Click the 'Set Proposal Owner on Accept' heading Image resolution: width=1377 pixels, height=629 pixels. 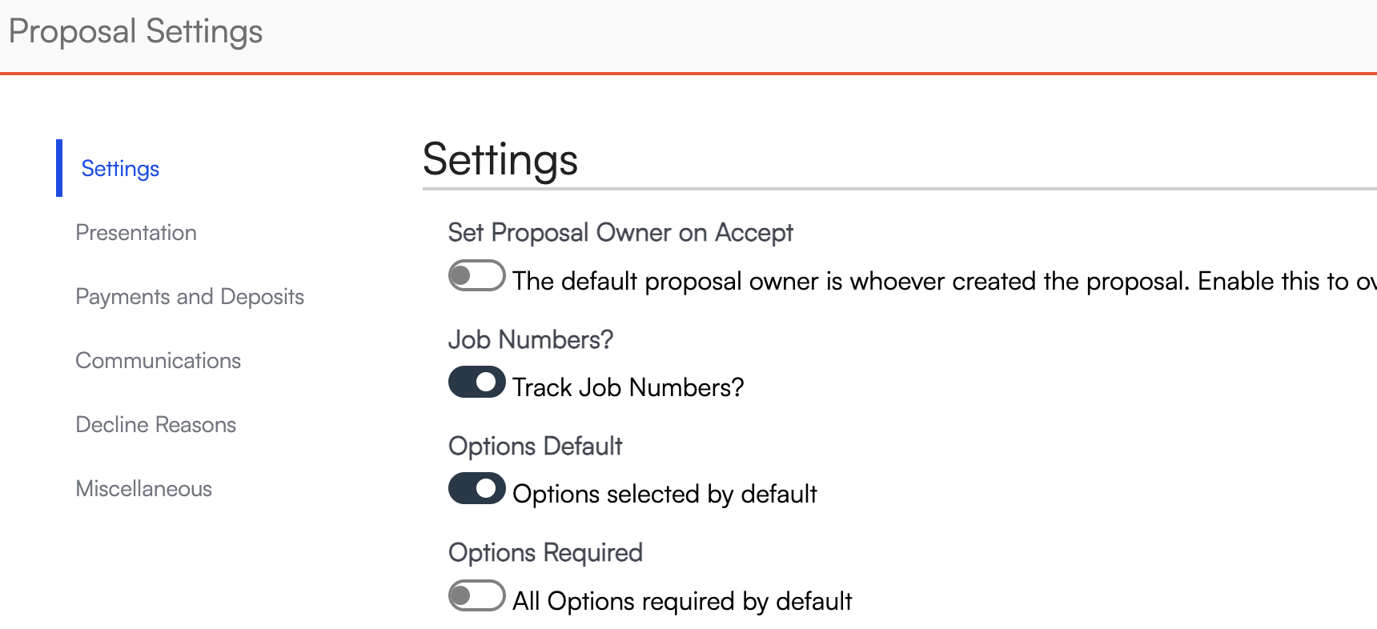[x=620, y=233]
